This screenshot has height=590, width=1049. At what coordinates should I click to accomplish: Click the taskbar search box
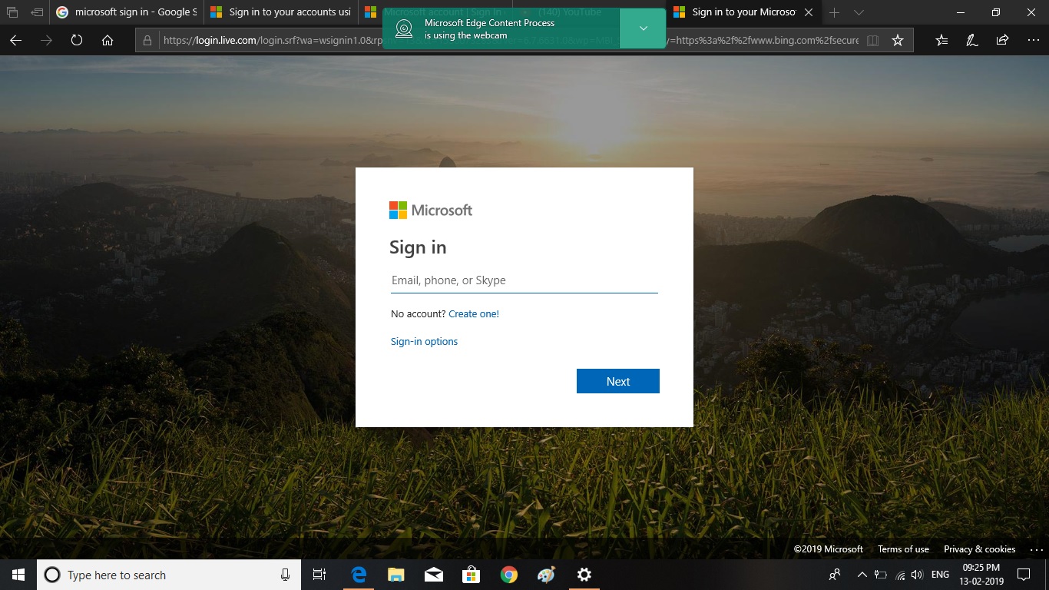click(x=169, y=575)
